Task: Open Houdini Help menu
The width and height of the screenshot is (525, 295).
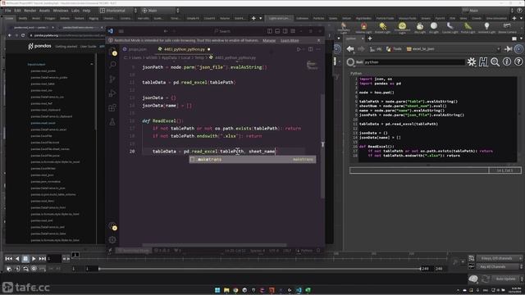Action: point(86,11)
